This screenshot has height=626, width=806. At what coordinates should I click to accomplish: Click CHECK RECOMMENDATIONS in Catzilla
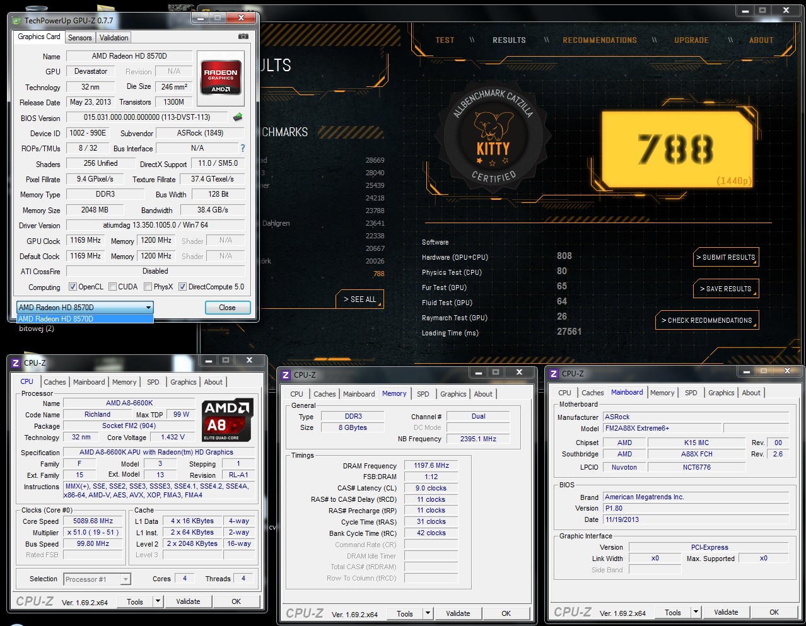[x=706, y=320]
